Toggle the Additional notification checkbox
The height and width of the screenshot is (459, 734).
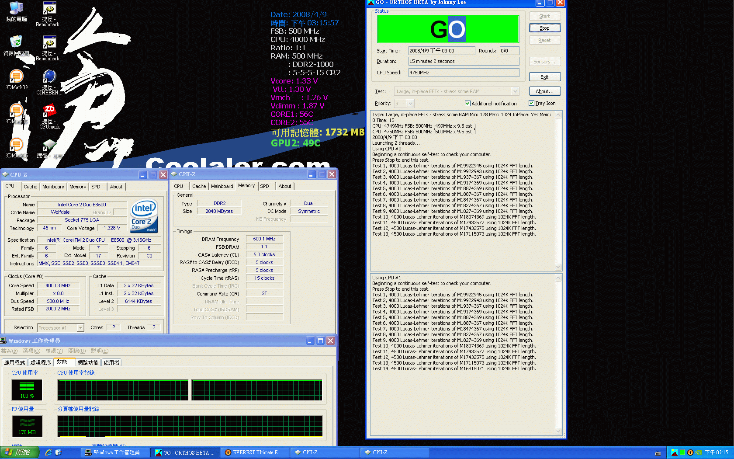(467, 104)
